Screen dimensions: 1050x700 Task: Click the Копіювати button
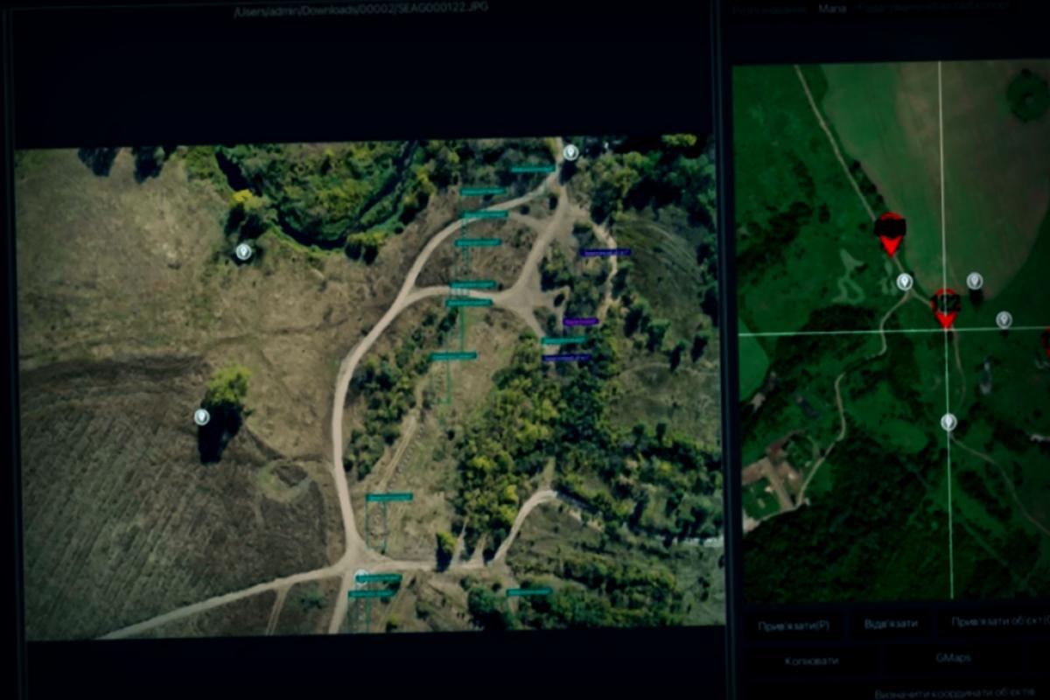click(810, 661)
